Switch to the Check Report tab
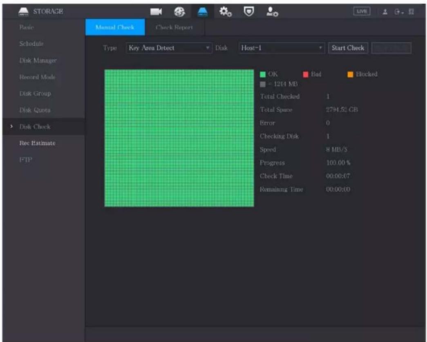 [x=174, y=27]
